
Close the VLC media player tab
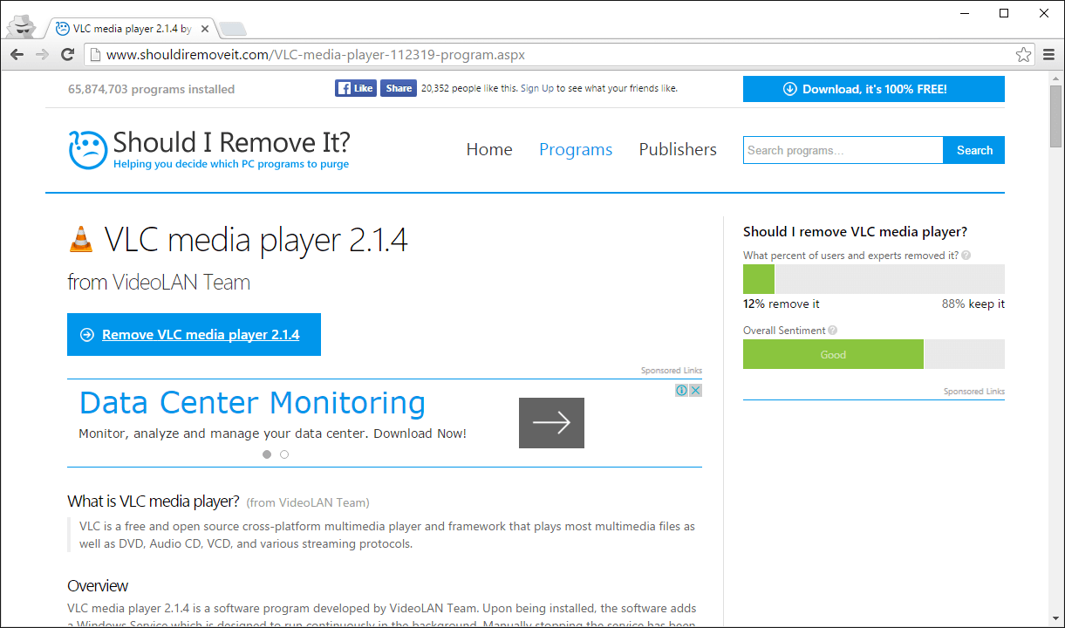206,29
